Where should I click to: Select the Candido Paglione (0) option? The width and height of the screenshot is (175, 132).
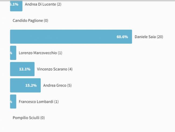[x=30, y=21]
